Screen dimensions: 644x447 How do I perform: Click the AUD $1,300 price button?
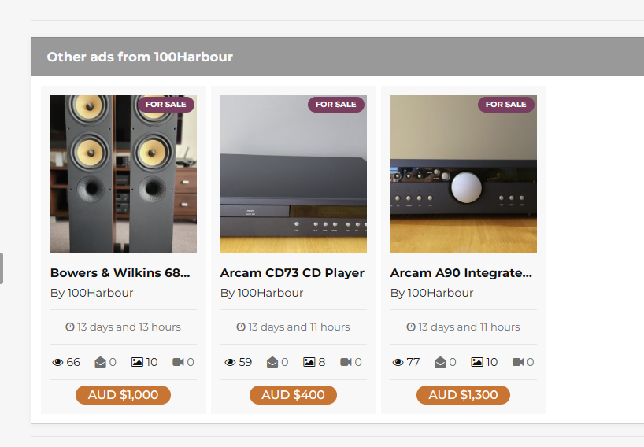tap(463, 395)
